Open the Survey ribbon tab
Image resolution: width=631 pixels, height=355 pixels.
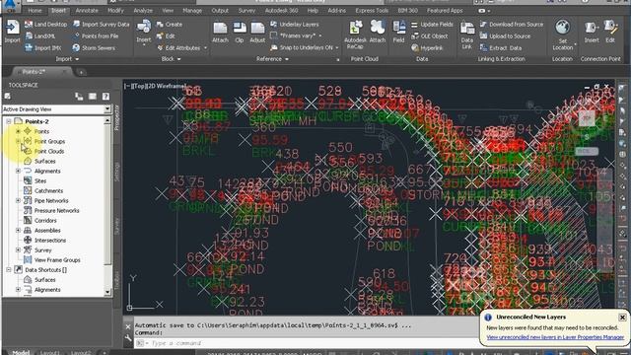click(246, 11)
